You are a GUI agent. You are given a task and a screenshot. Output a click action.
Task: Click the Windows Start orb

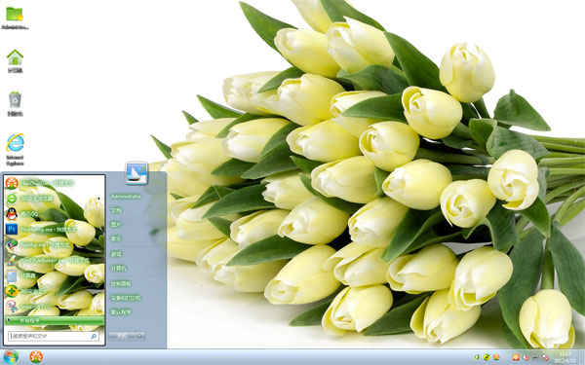pyautogui.click(x=11, y=357)
